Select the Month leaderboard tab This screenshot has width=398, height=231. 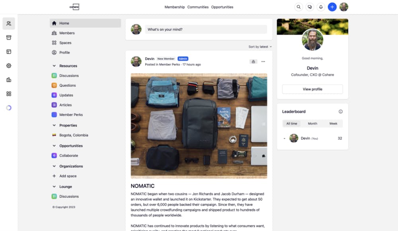[312, 124]
